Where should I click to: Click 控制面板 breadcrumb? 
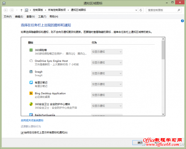tap(38, 10)
